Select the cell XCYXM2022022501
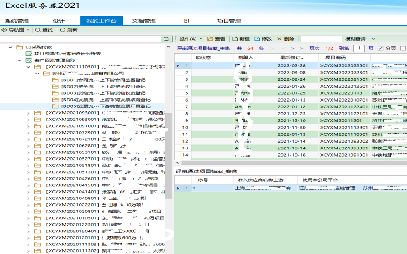This screenshot has height=254, width=407. point(344,66)
